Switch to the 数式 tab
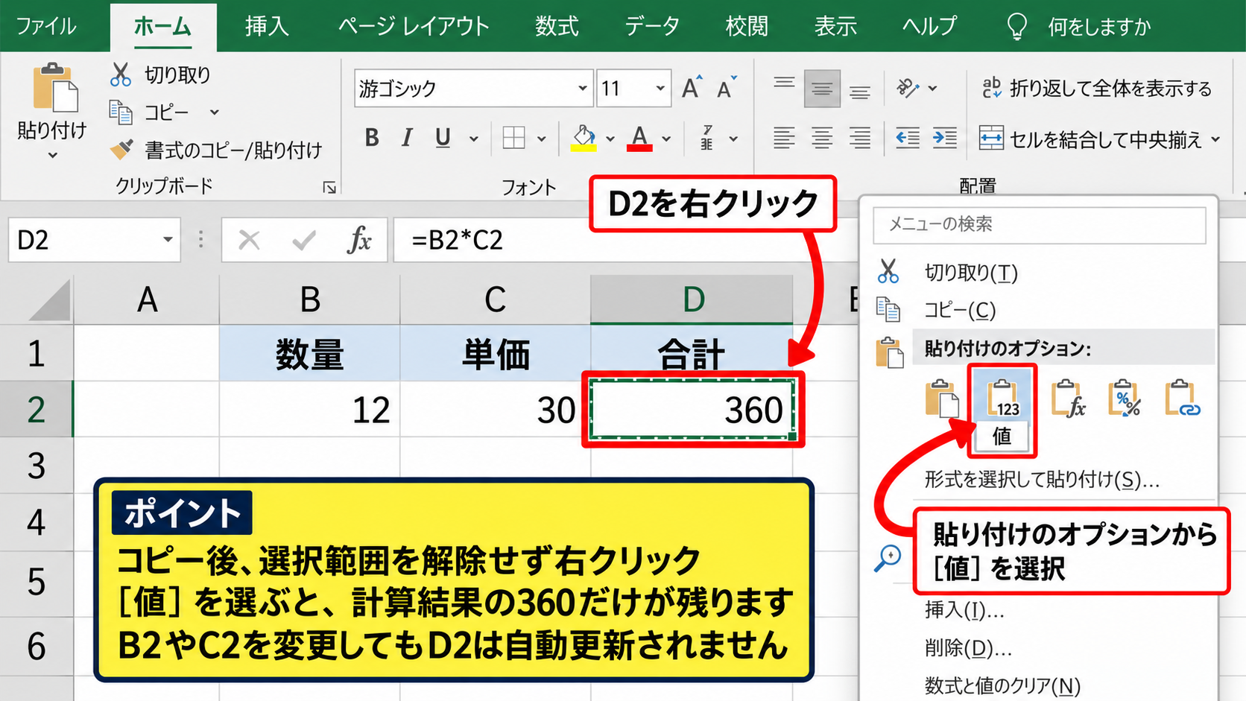Screen dimensions: 1246x701 [x=557, y=27]
